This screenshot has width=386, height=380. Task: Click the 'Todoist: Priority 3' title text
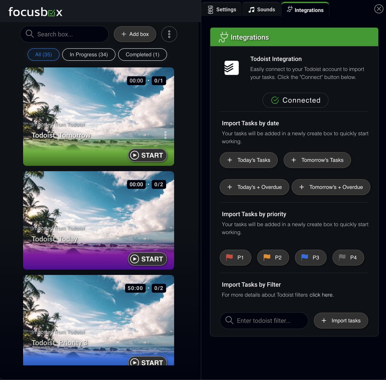tap(60, 343)
